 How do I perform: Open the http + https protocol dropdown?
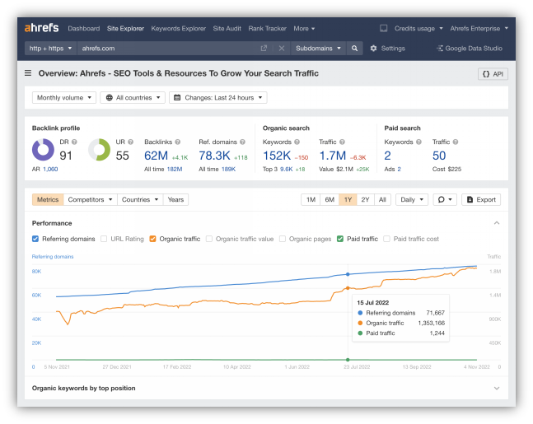pyautogui.click(x=50, y=49)
